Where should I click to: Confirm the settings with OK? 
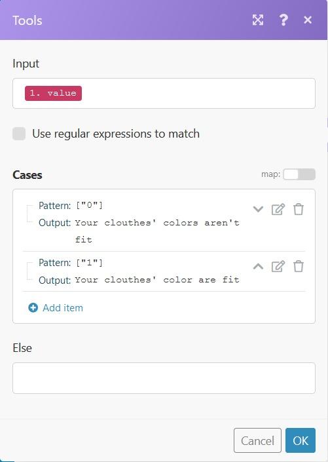tap(301, 440)
